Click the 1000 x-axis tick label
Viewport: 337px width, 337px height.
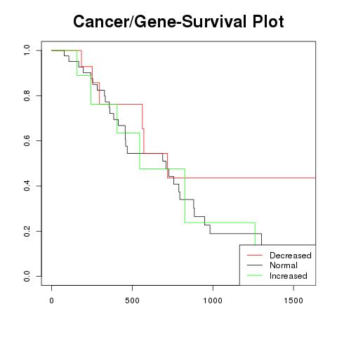click(x=213, y=300)
